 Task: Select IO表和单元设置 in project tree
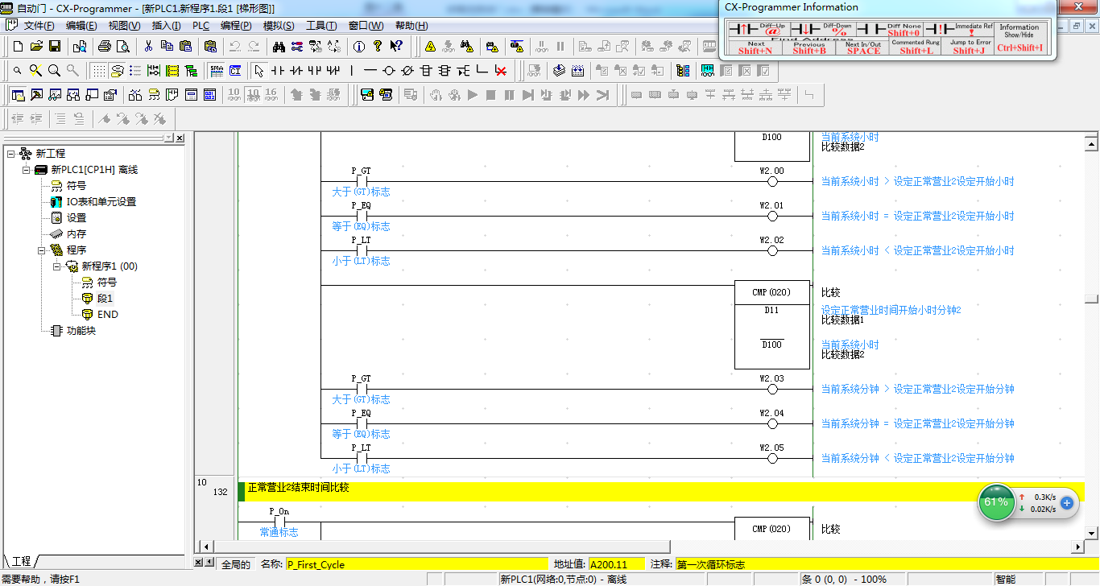101,201
